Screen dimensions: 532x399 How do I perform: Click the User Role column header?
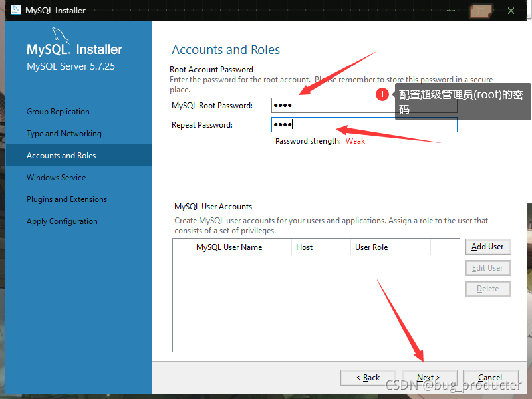click(x=390, y=247)
